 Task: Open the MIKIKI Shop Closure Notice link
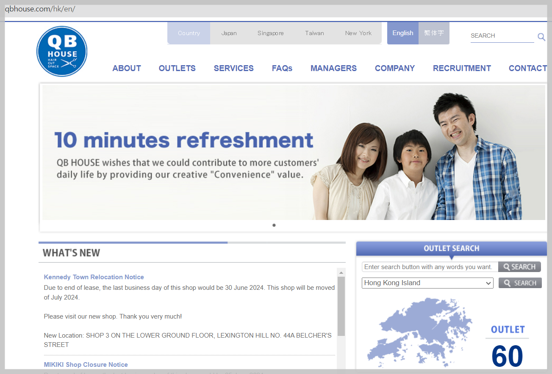86,365
